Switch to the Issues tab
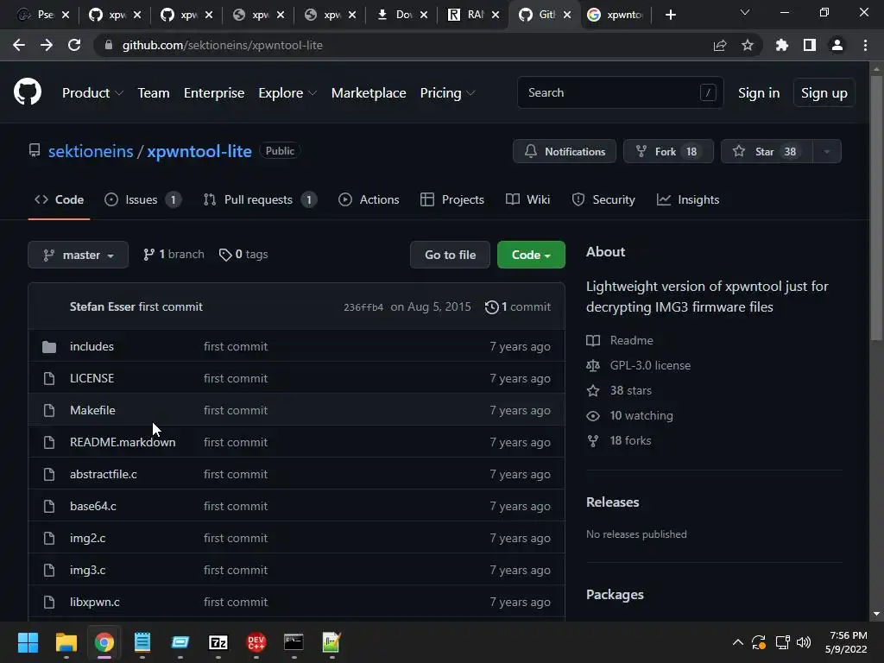884x663 pixels. pyautogui.click(x=142, y=199)
